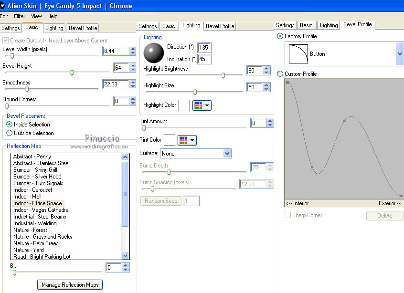Select 'Indoor - Office Space' reflection map
The width and height of the screenshot is (404, 293).
(38, 203)
